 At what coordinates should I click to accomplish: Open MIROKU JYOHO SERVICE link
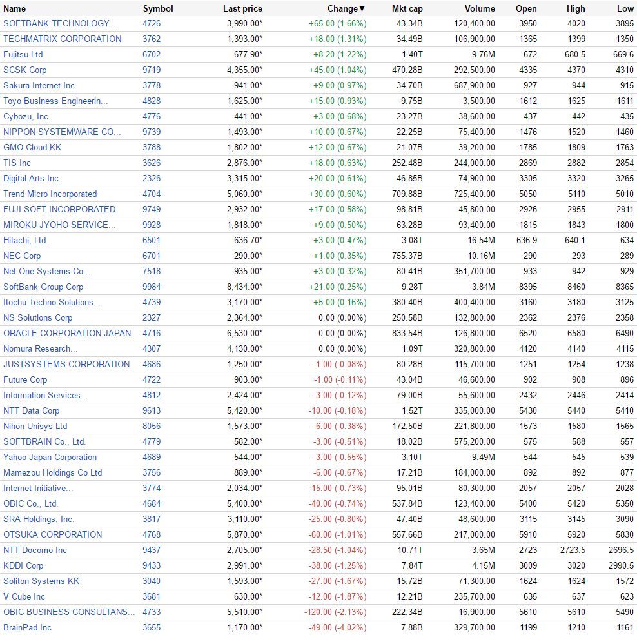(x=59, y=225)
